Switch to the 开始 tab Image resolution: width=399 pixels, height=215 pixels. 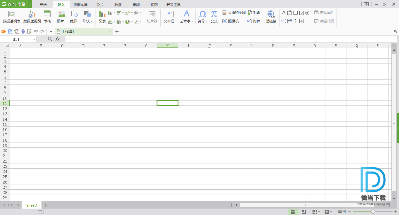[x=43, y=5]
